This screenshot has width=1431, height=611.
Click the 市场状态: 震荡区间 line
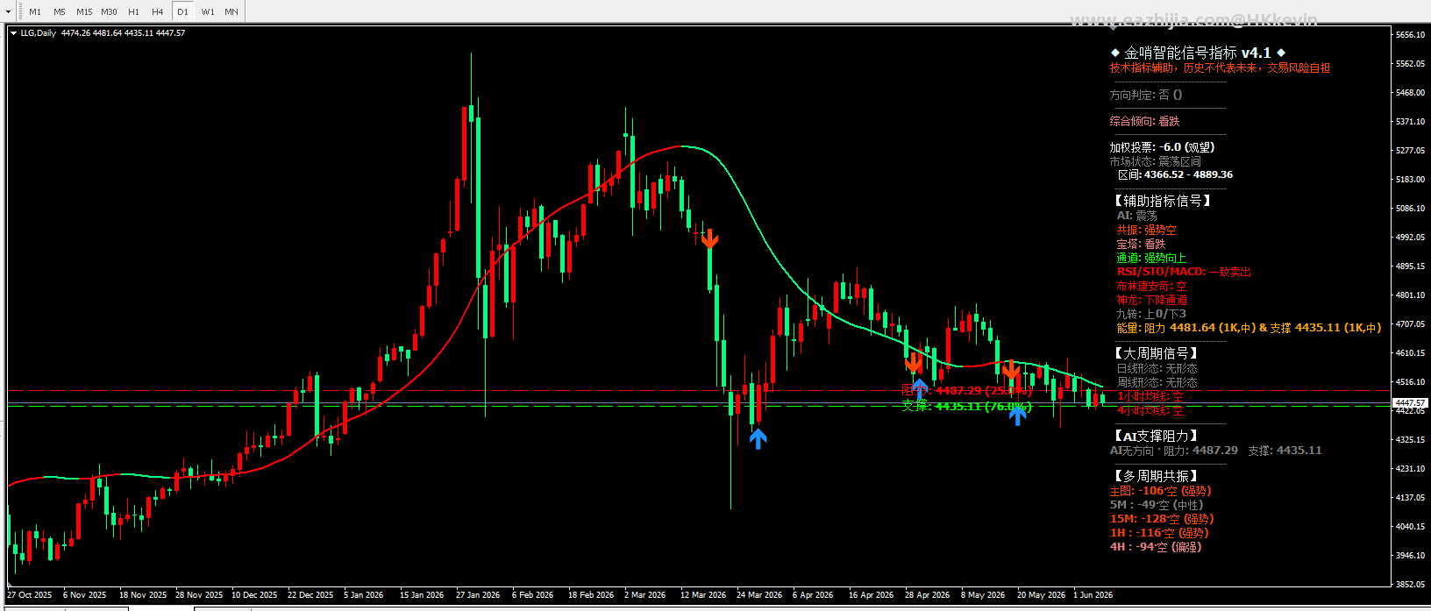(x=1155, y=161)
